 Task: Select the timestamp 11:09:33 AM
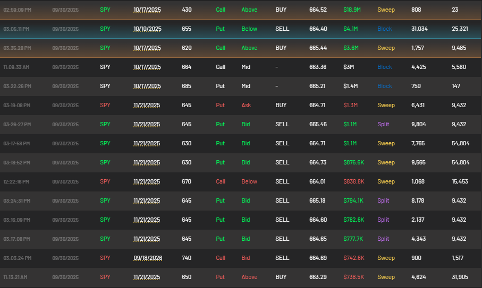pos(16,67)
